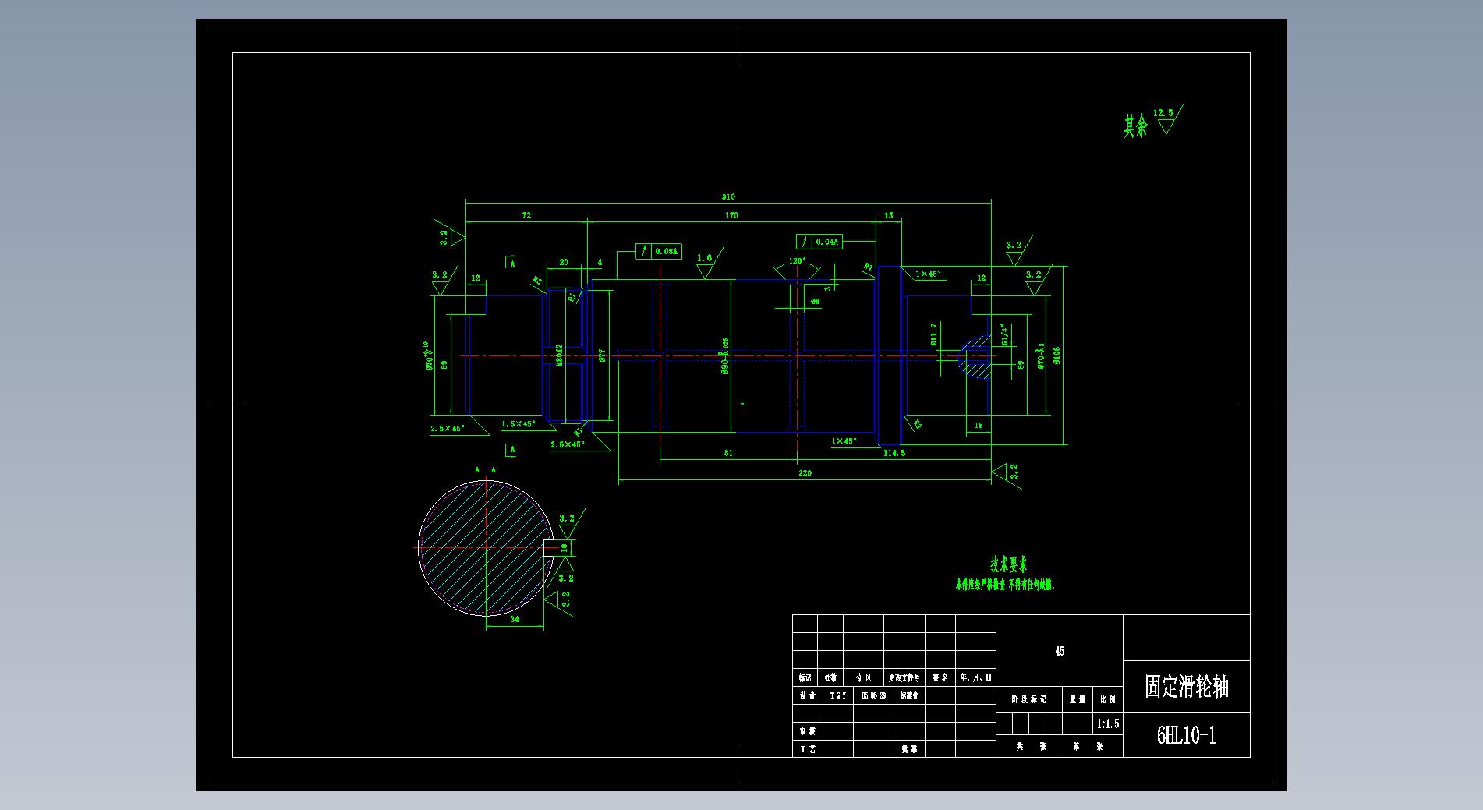This screenshot has height=810, width=1483.
Task: Click the 0.04A runout tolerance frame
Action: [819, 242]
